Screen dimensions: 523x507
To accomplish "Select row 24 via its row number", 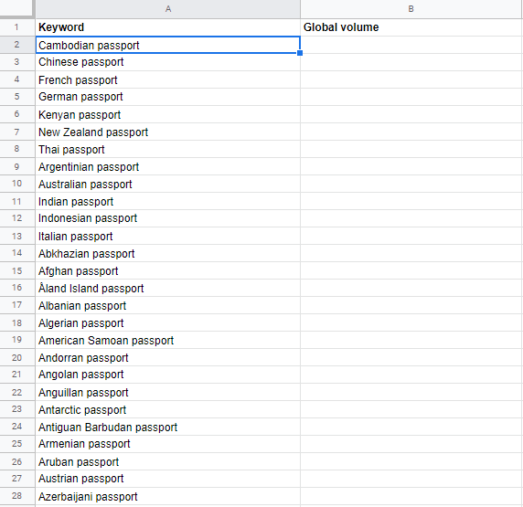I will (17, 427).
